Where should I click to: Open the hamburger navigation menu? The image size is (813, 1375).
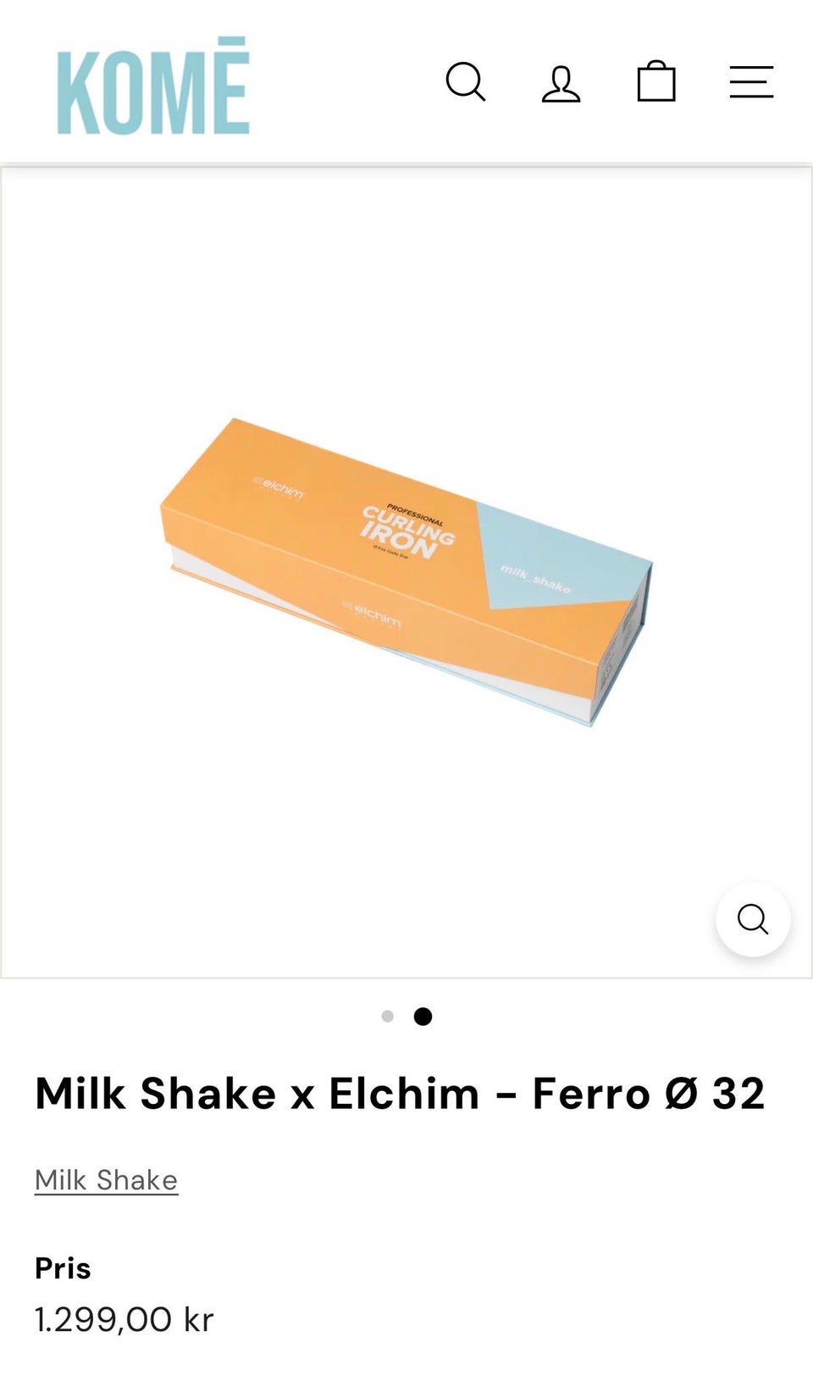point(751,82)
